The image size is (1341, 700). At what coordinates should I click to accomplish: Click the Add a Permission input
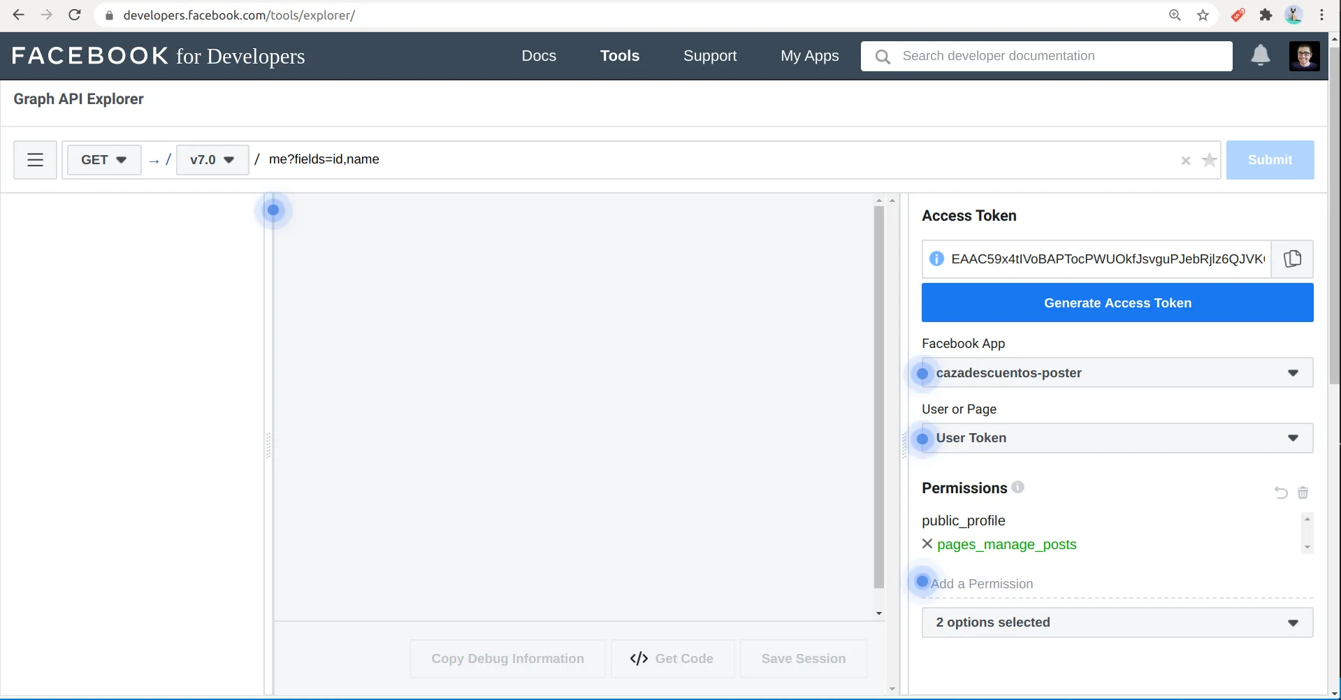tap(1117, 583)
